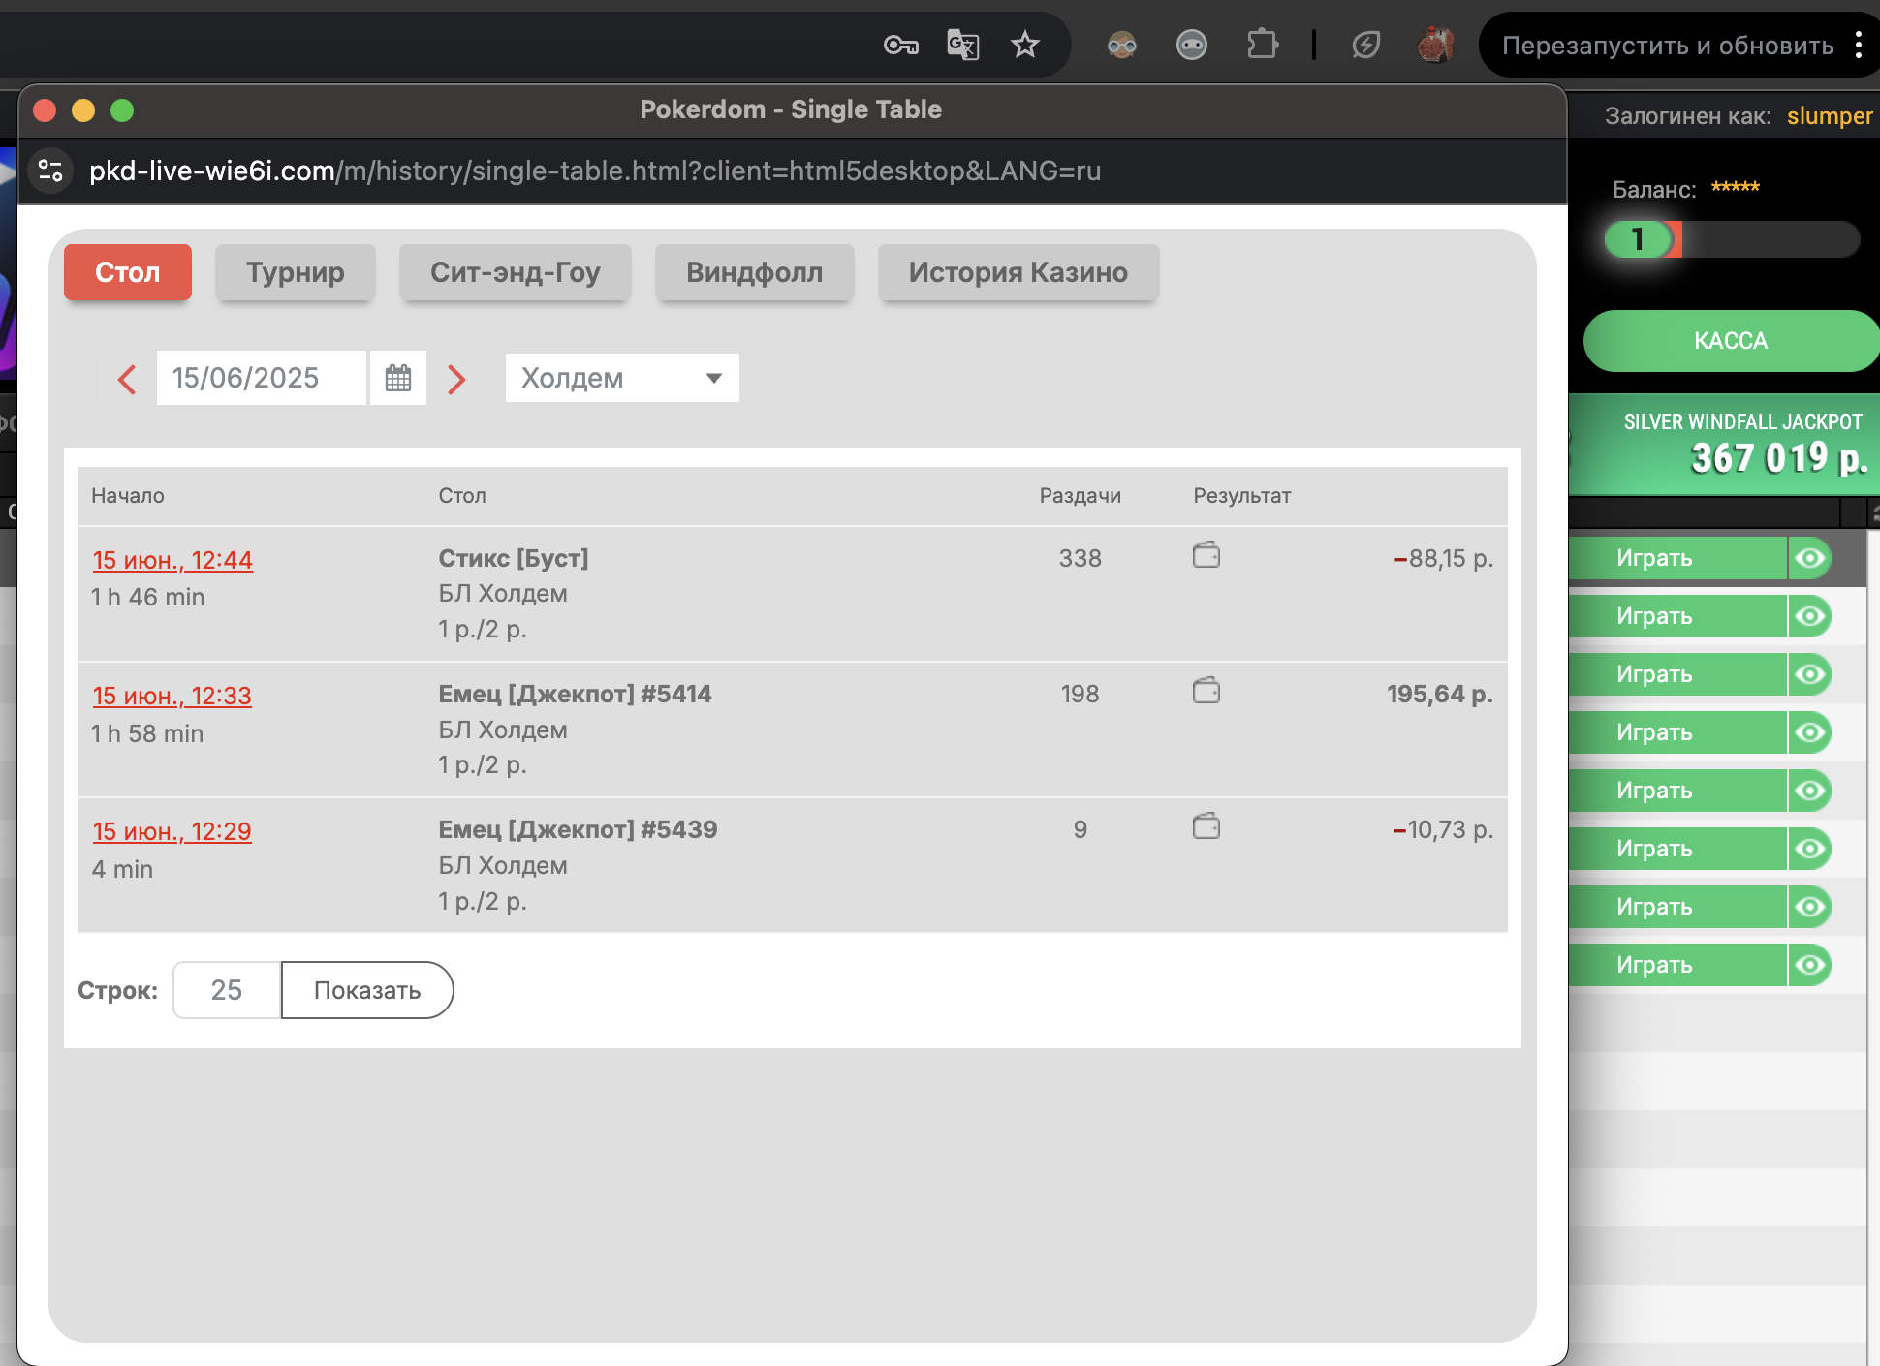Open the Холдем game type dropdown
The image size is (1880, 1366).
click(x=622, y=378)
